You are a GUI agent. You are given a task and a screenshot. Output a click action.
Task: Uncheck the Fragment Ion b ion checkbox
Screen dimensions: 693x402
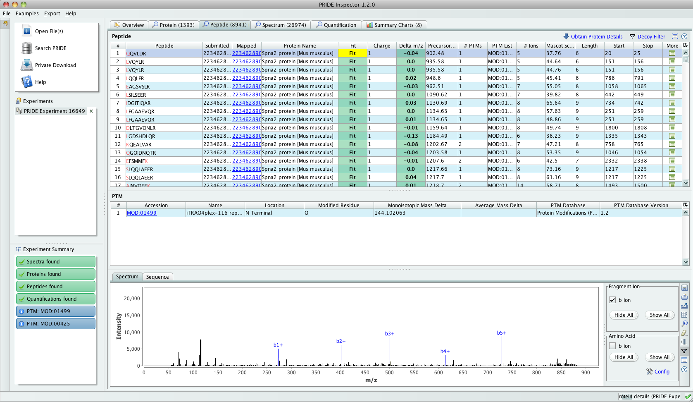click(612, 300)
